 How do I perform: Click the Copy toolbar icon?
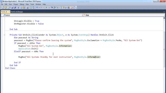(x=21, y=7)
